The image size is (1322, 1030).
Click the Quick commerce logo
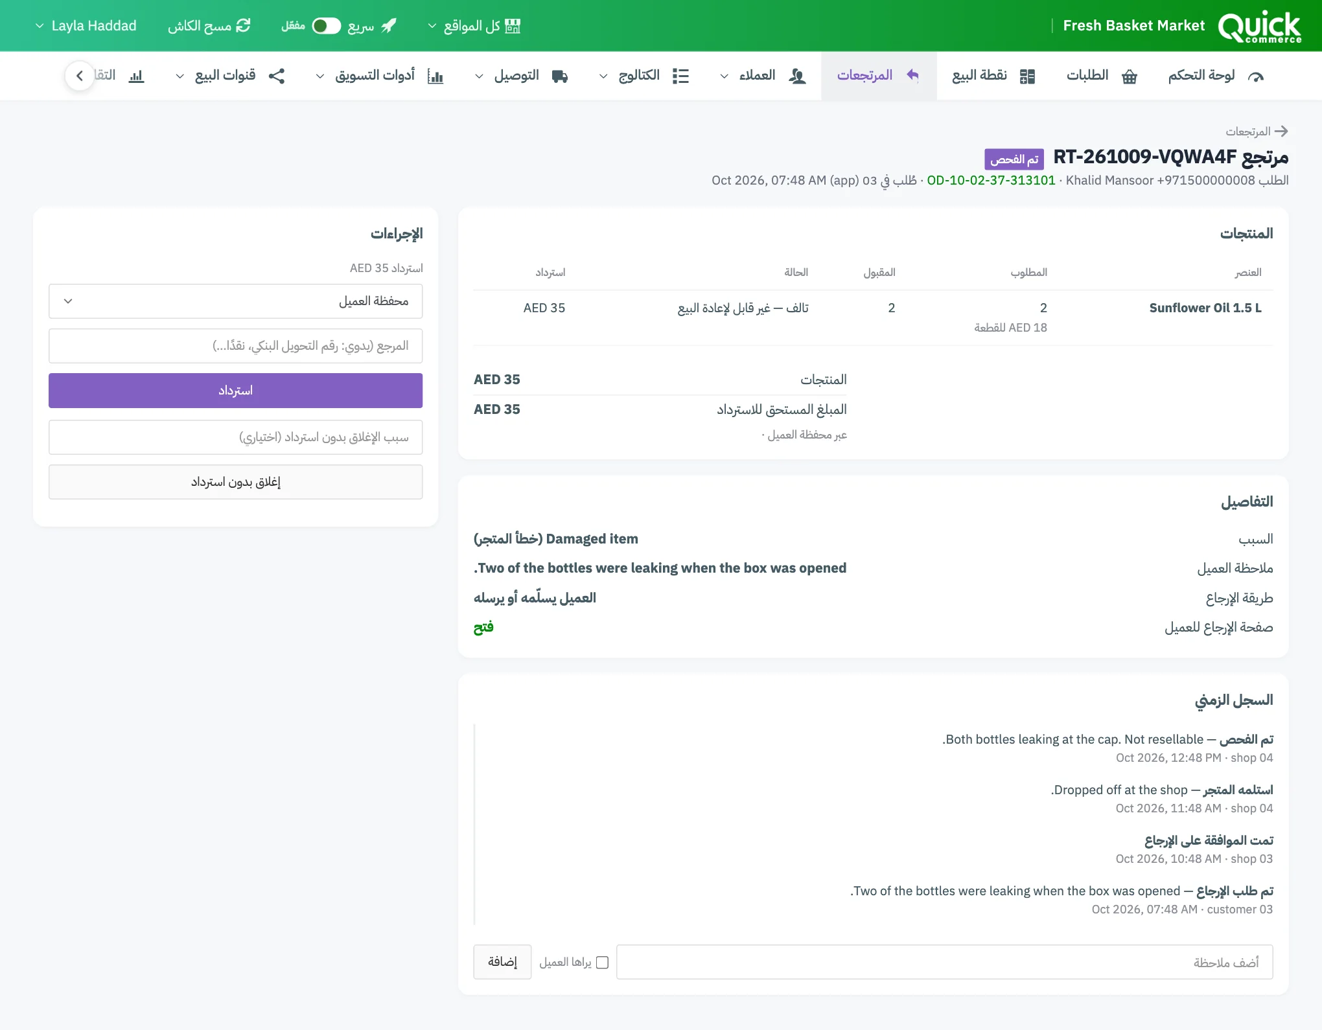coord(1259,27)
